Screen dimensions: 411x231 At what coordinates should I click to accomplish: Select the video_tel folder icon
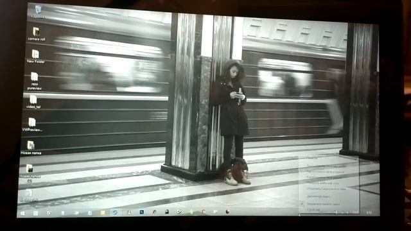(x=33, y=101)
